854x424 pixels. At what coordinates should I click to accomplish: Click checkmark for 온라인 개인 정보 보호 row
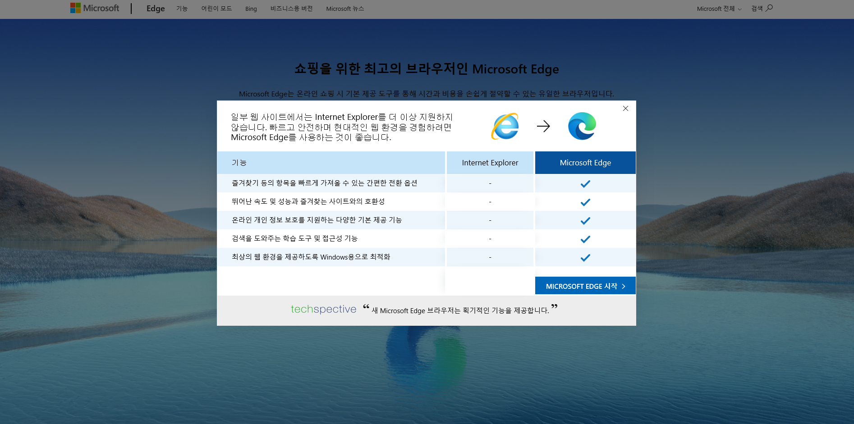pyautogui.click(x=585, y=221)
